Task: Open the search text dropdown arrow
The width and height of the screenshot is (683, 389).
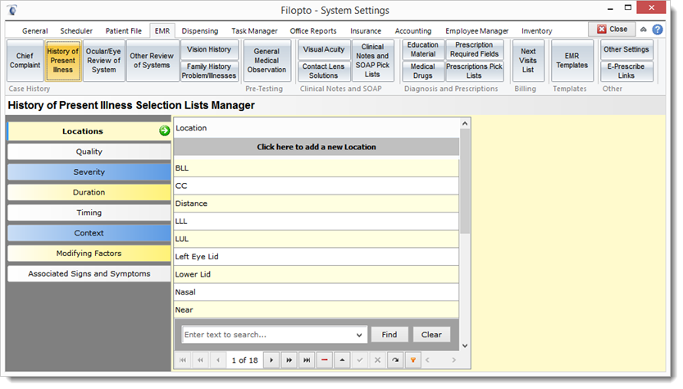Action: pyautogui.click(x=359, y=335)
